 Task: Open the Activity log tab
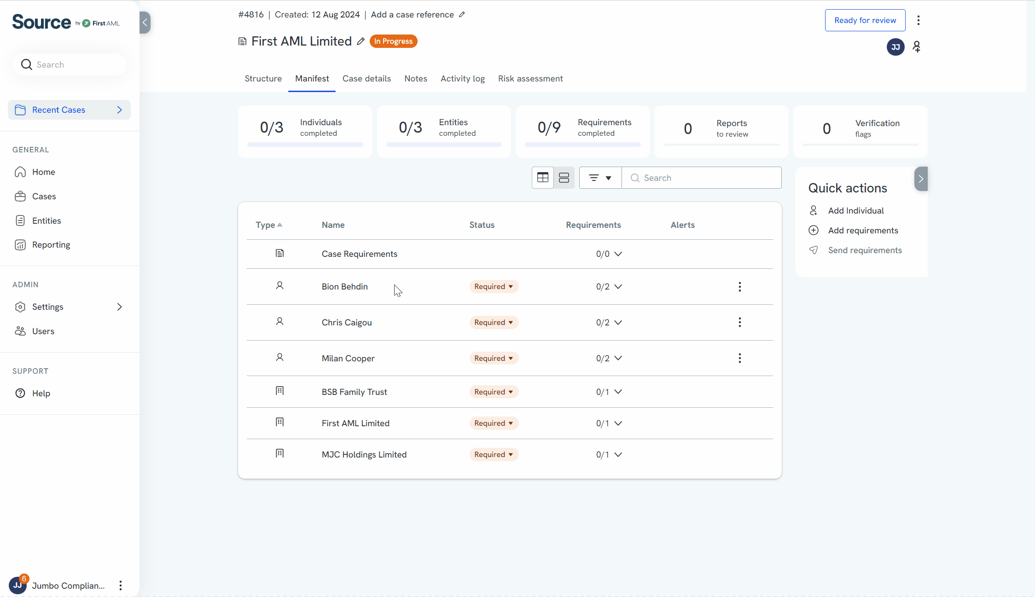pyautogui.click(x=462, y=79)
